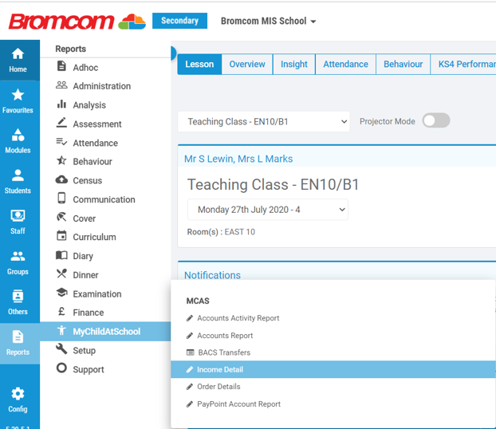Viewport: 496px width, 429px height.
Task: Open Students in the sidebar
Action: (18, 182)
